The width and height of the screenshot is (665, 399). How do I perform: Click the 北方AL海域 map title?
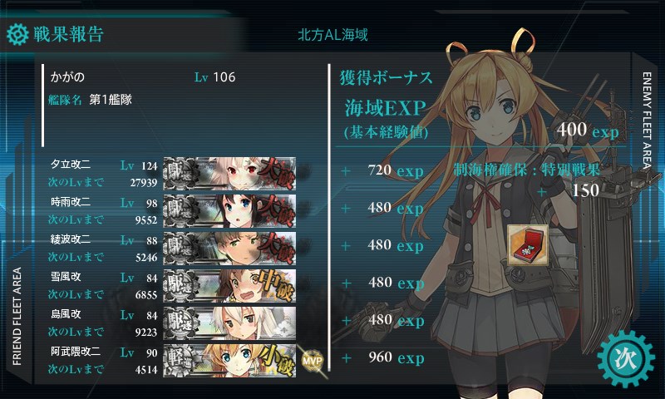pos(332,35)
